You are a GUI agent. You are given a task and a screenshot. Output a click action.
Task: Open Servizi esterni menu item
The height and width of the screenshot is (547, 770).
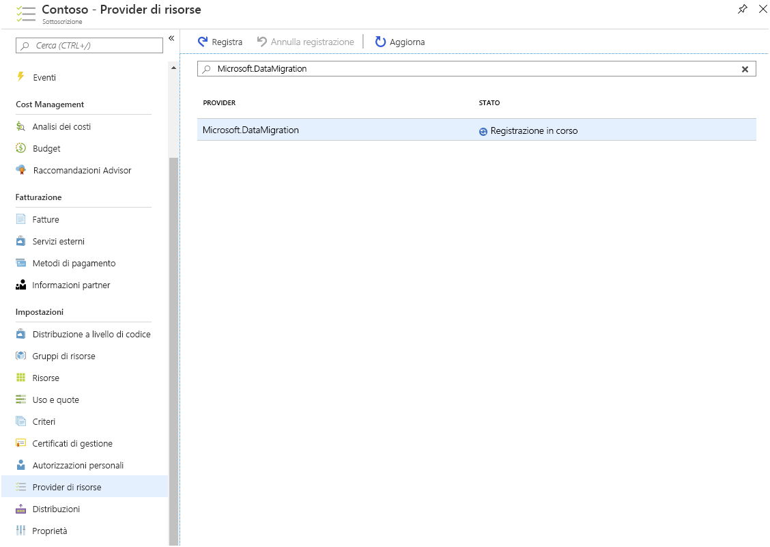coord(59,241)
